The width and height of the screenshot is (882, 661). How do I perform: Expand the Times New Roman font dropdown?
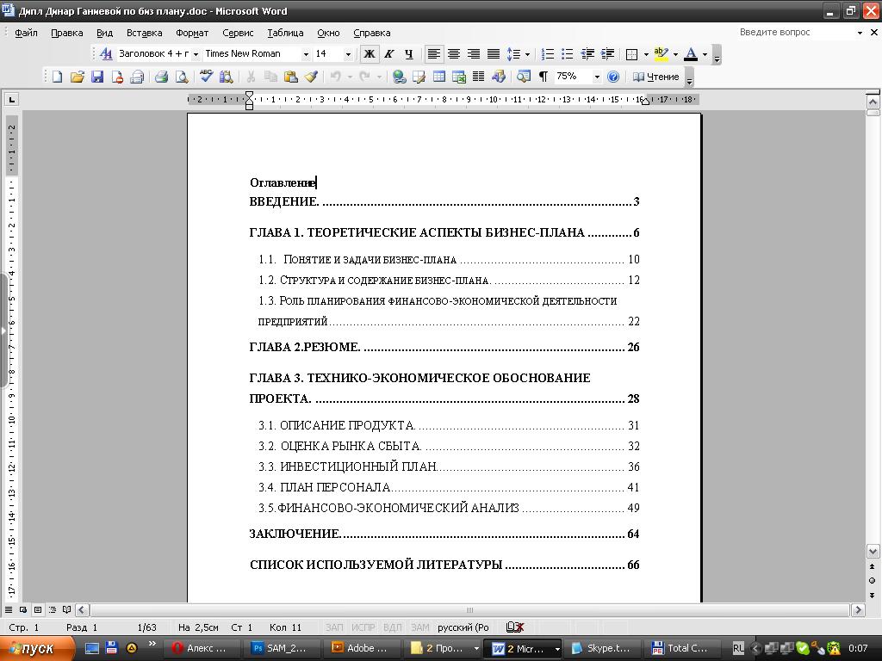tap(306, 54)
